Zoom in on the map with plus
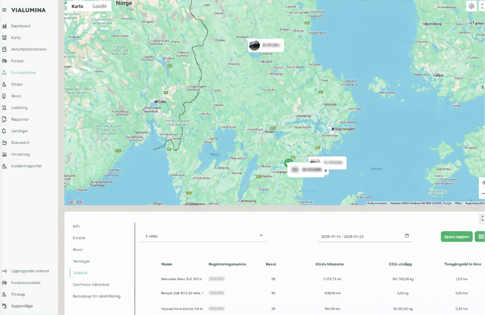 pyautogui.click(x=483, y=183)
